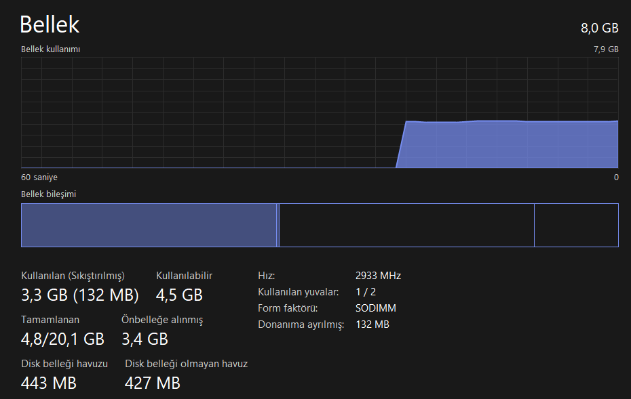This screenshot has height=399, width=631.
Task: Select the in-use segment of memory composition bar
Action: (149, 225)
